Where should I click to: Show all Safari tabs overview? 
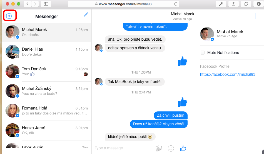pyautogui.click(x=246, y=4)
